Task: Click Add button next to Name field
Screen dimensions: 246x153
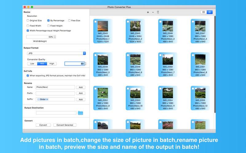Action: point(81,87)
